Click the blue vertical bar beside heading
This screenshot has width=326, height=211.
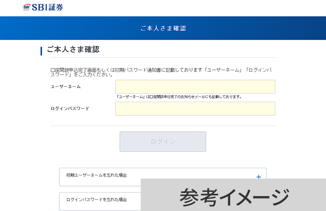(x=41, y=51)
